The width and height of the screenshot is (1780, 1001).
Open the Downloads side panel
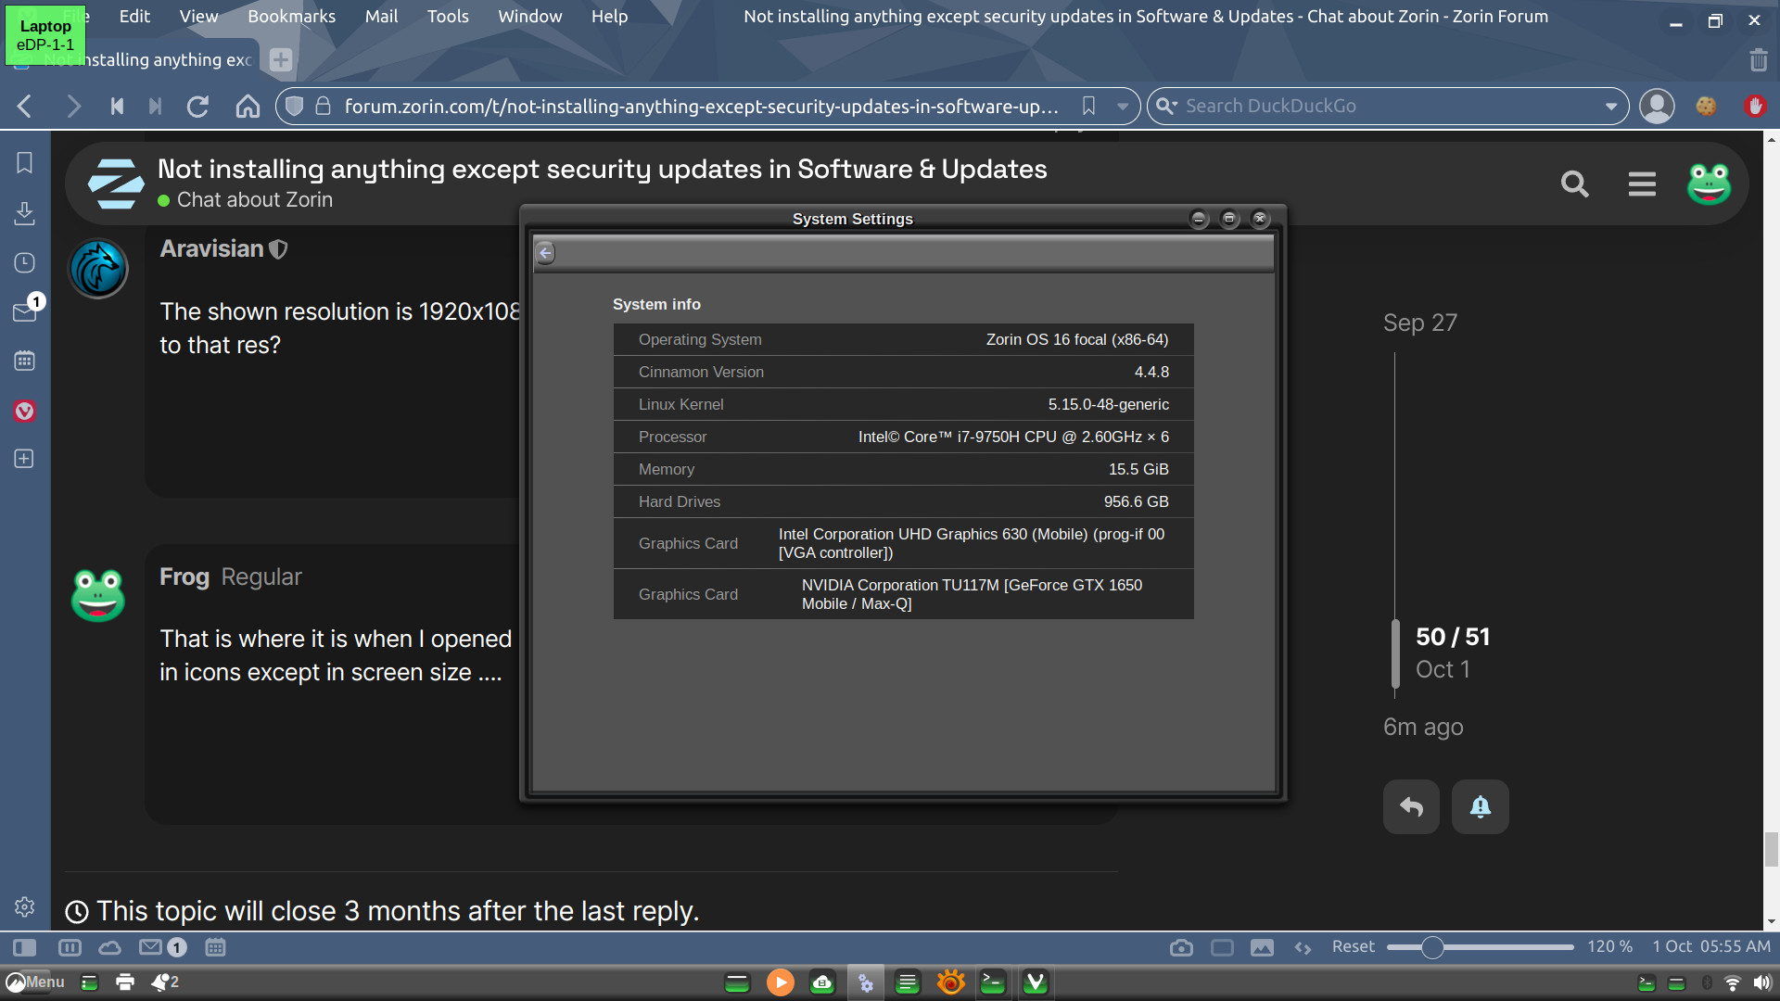point(25,213)
